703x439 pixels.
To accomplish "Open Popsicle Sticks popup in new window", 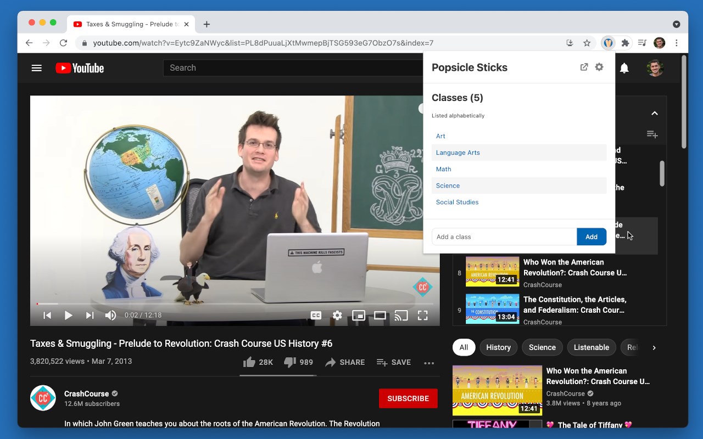I will point(584,67).
